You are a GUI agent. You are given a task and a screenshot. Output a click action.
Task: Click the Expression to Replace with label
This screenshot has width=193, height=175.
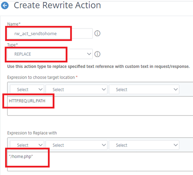(32, 133)
